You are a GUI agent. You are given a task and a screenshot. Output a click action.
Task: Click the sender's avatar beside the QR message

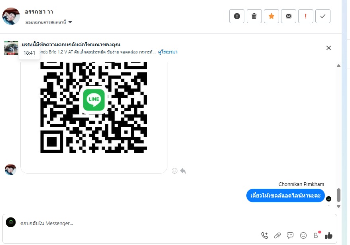pos(10,170)
